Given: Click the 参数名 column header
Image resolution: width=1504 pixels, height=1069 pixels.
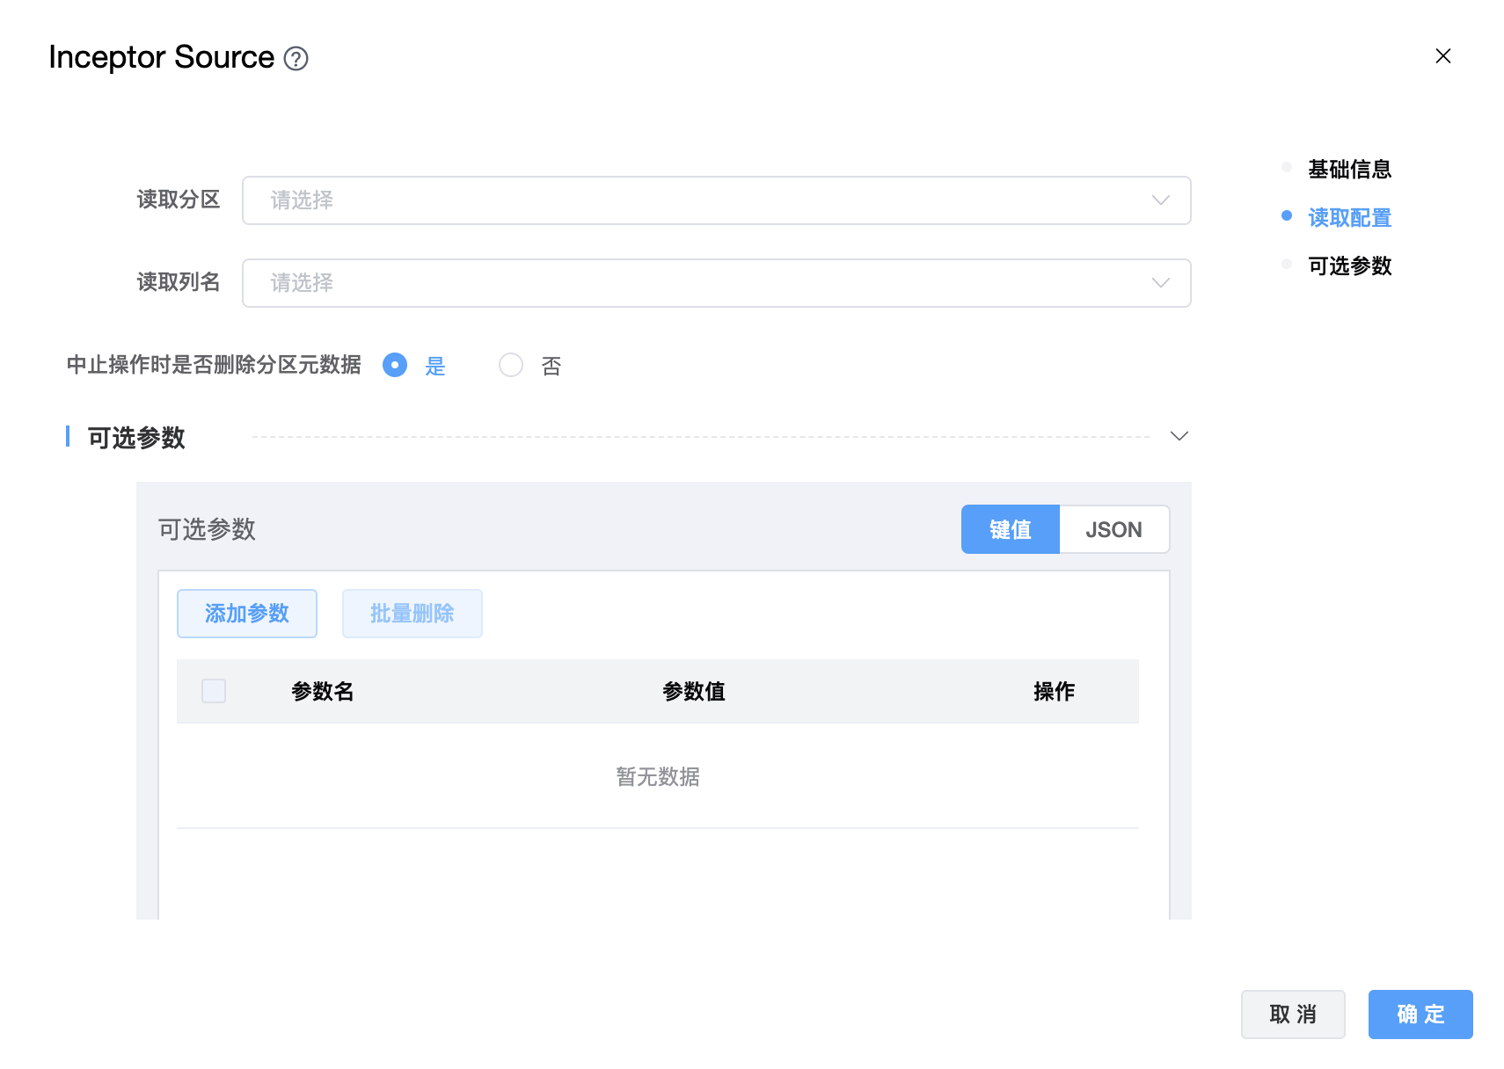Looking at the screenshot, I should click(x=323, y=692).
